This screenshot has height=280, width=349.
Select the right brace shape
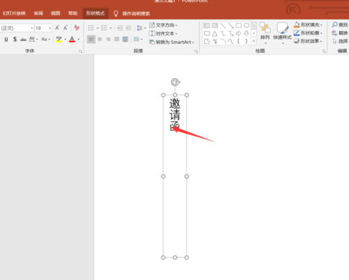pos(246,41)
